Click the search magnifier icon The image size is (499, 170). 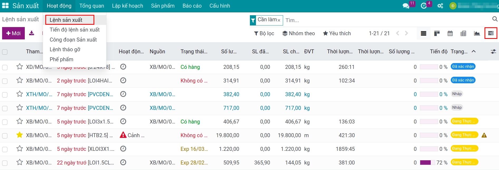[x=495, y=19]
